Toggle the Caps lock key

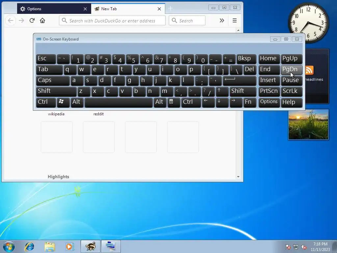click(53, 81)
